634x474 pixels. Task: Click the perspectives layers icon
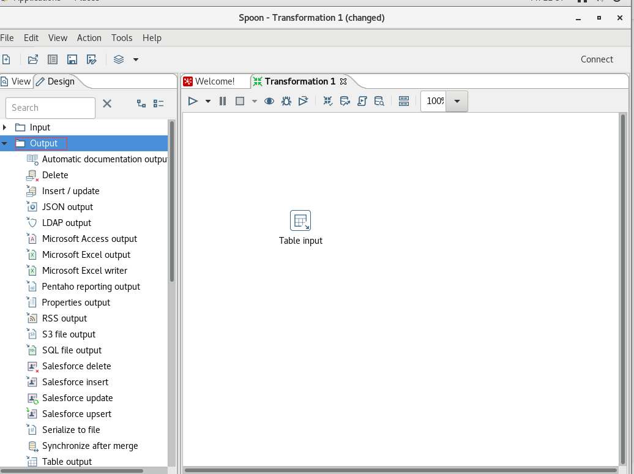119,59
